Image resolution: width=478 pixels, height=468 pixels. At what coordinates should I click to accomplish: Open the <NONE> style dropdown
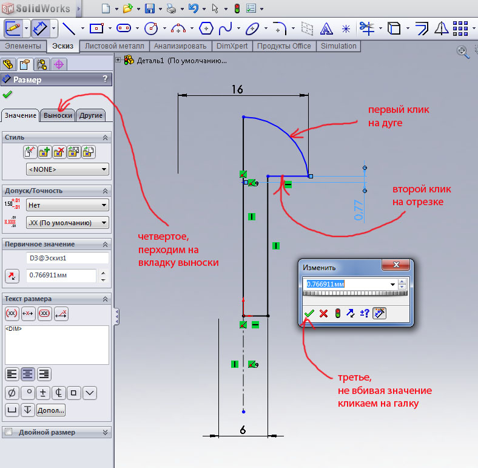(x=67, y=169)
